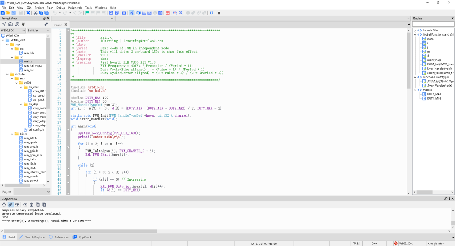Viewport: 455px width, 246px height.
Task: Collapse the csi_core folder
Action: pyautogui.click(x=21, y=87)
